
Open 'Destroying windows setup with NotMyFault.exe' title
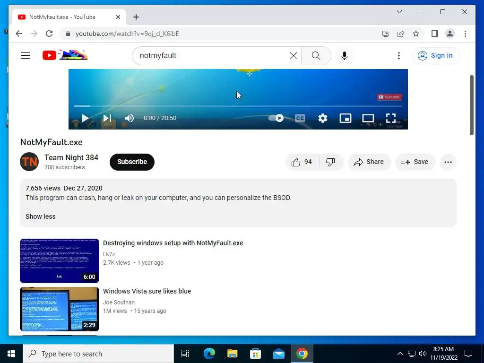[173, 243]
